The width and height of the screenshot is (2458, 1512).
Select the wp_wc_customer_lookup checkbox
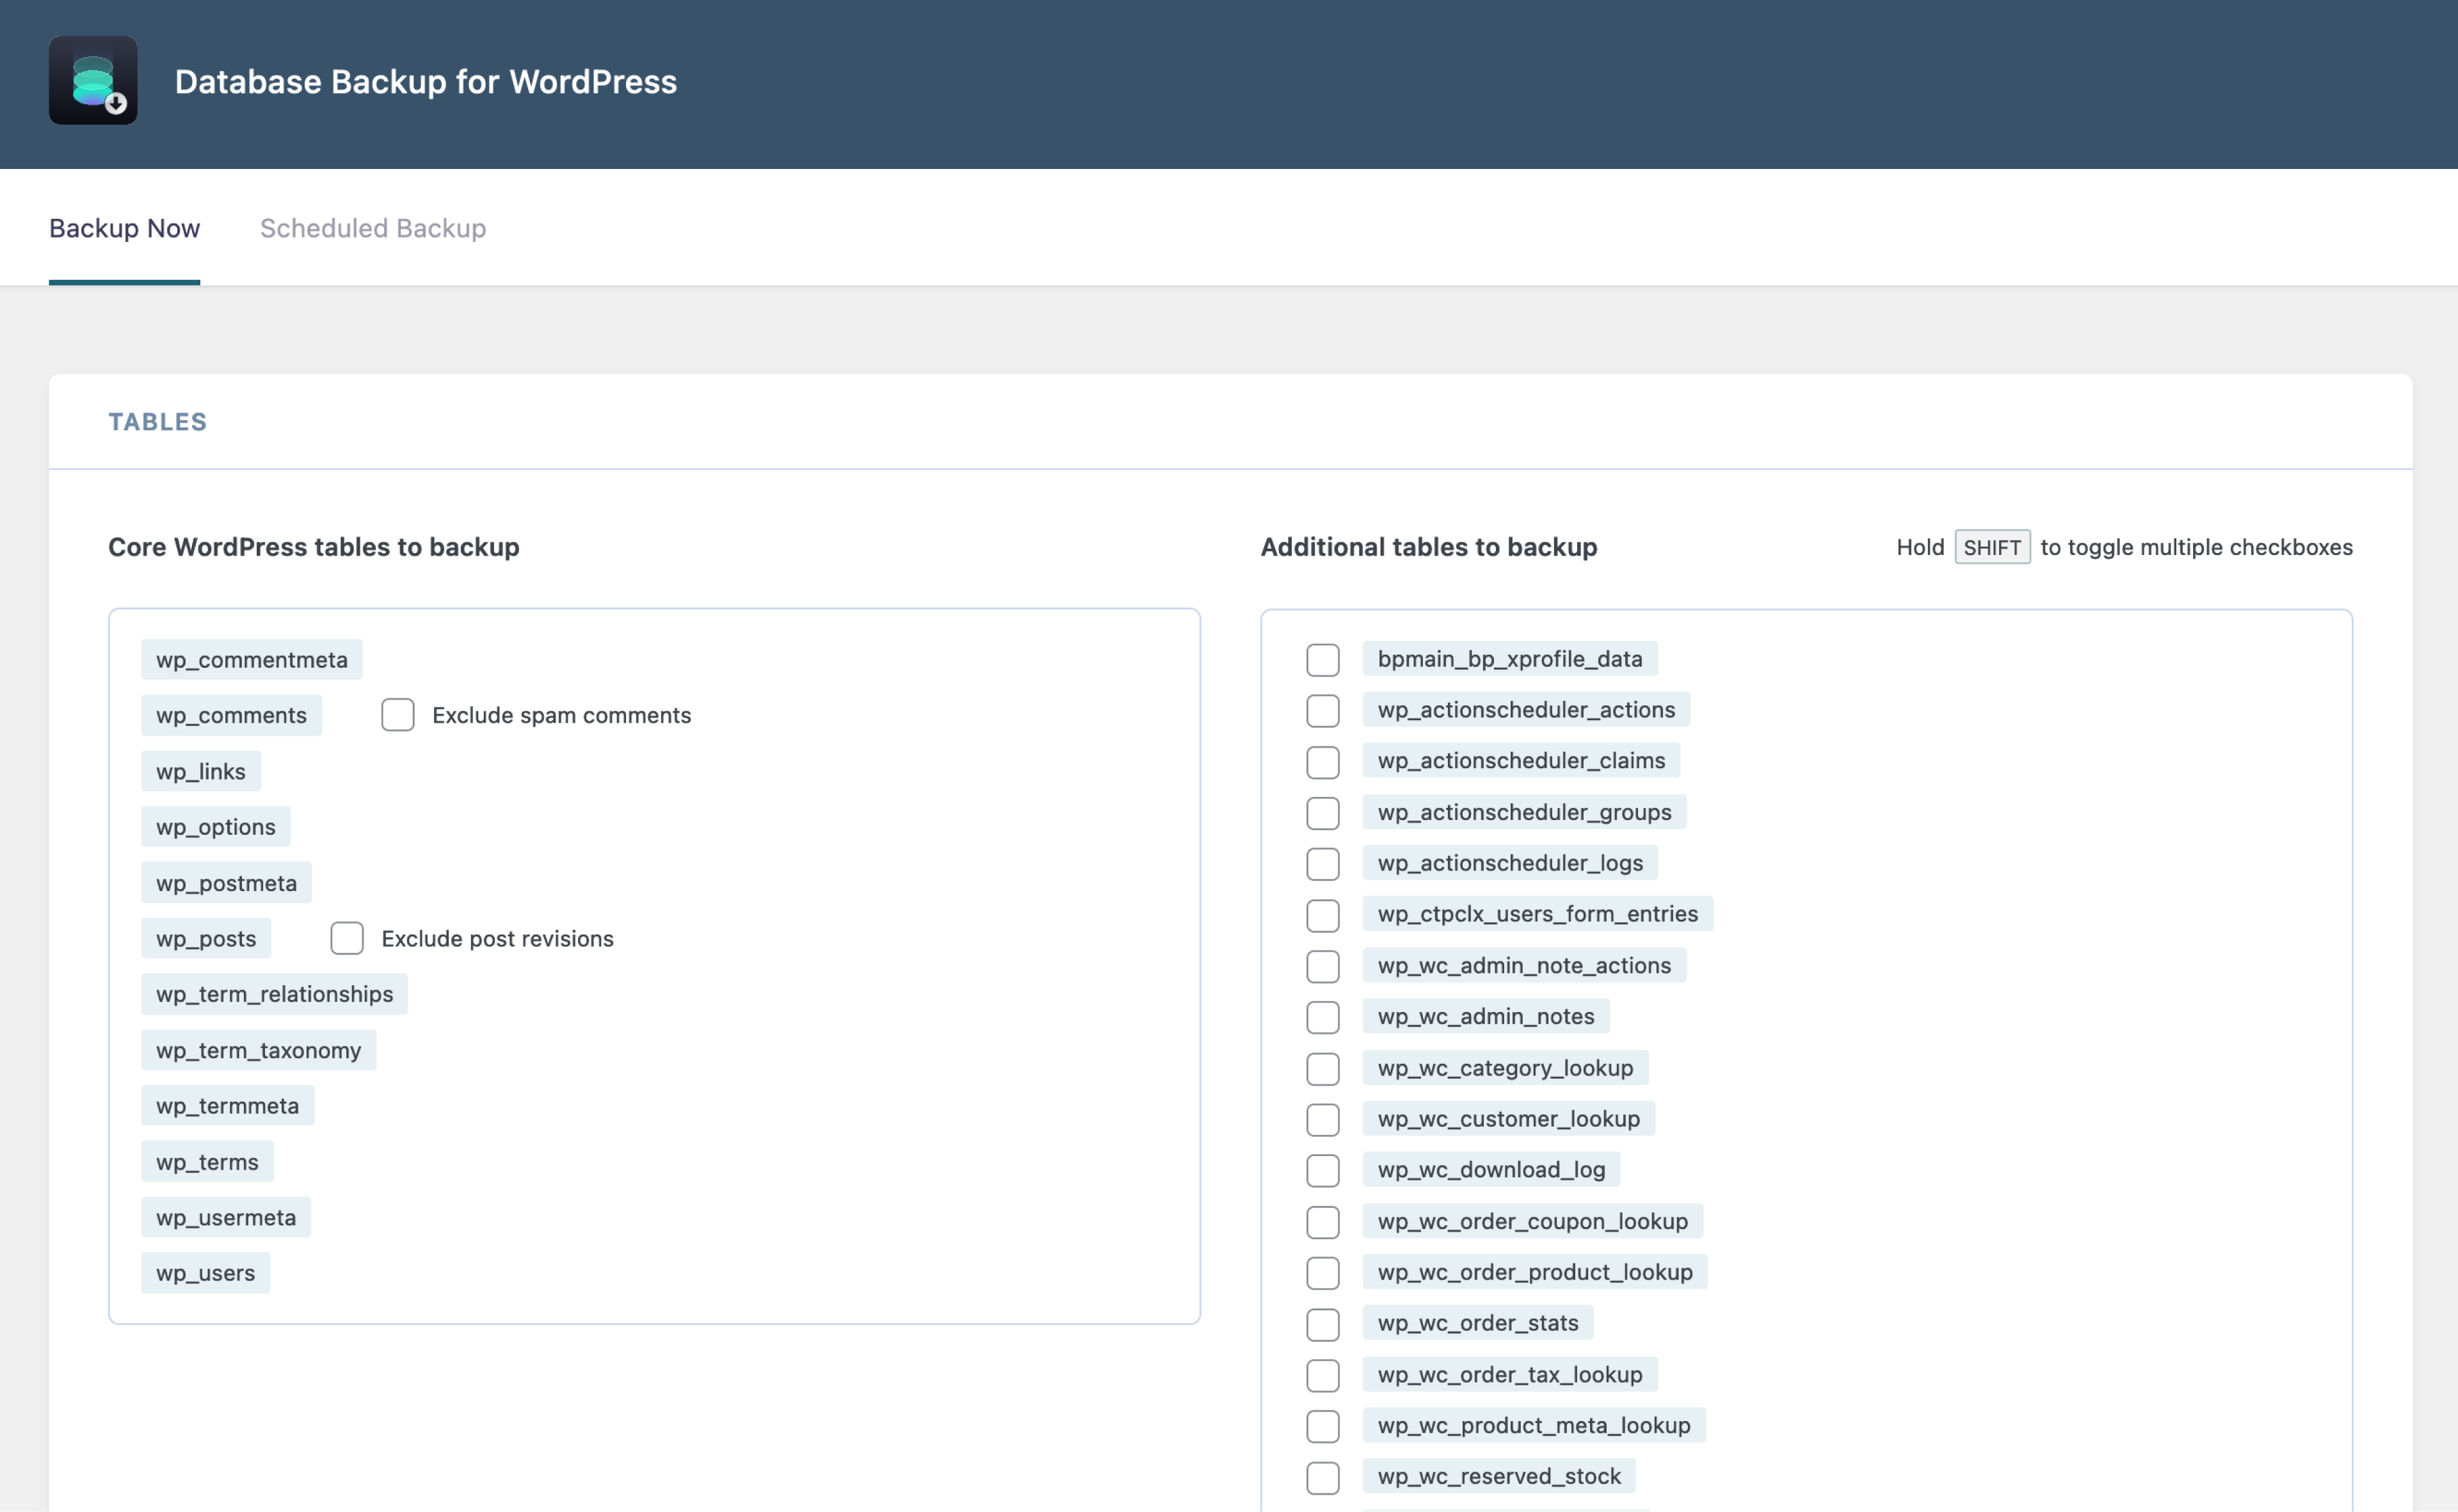pyautogui.click(x=1323, y=1120)
